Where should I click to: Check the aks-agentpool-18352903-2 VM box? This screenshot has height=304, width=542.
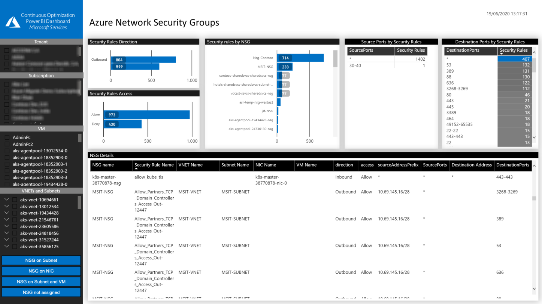7,171
